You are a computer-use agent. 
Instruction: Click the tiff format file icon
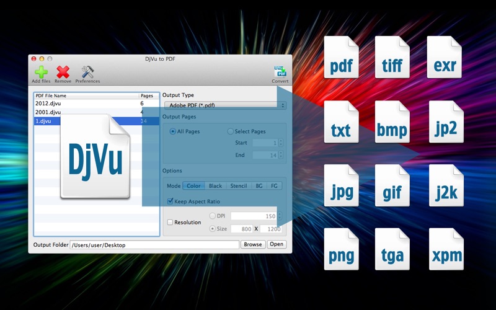(x=392, y=57)
